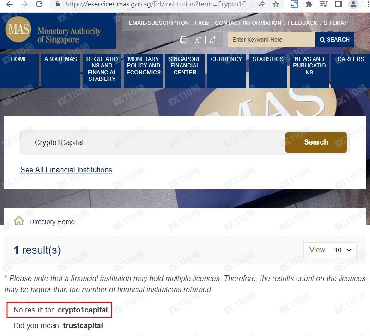Open the Monetary Policy and Economics menu
Image resolution: width=370 pixels, height=336 pixels.
(143, 66)
